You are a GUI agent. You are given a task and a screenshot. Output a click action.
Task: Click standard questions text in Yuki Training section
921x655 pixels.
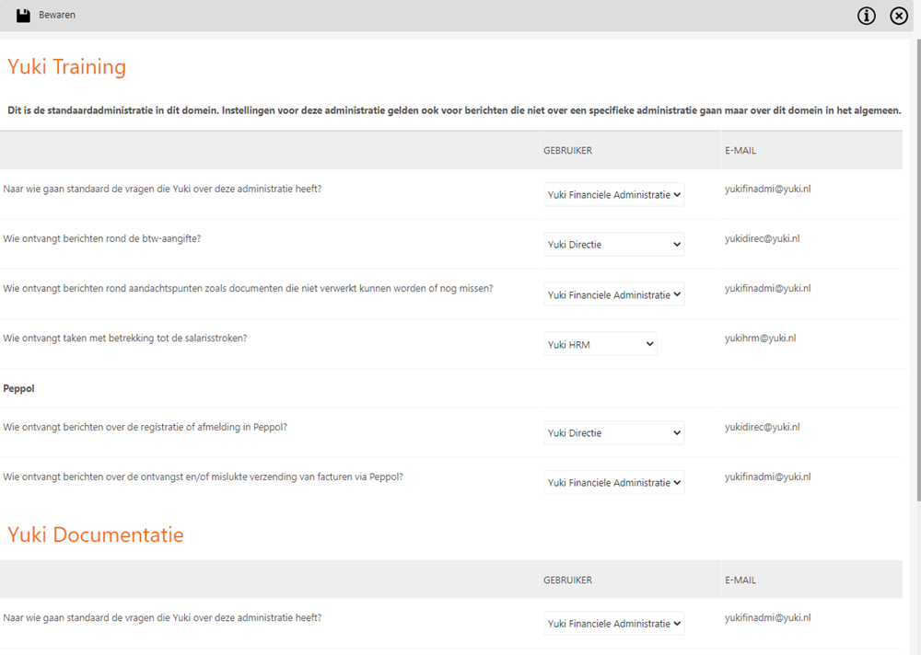[x=162, y=189]
